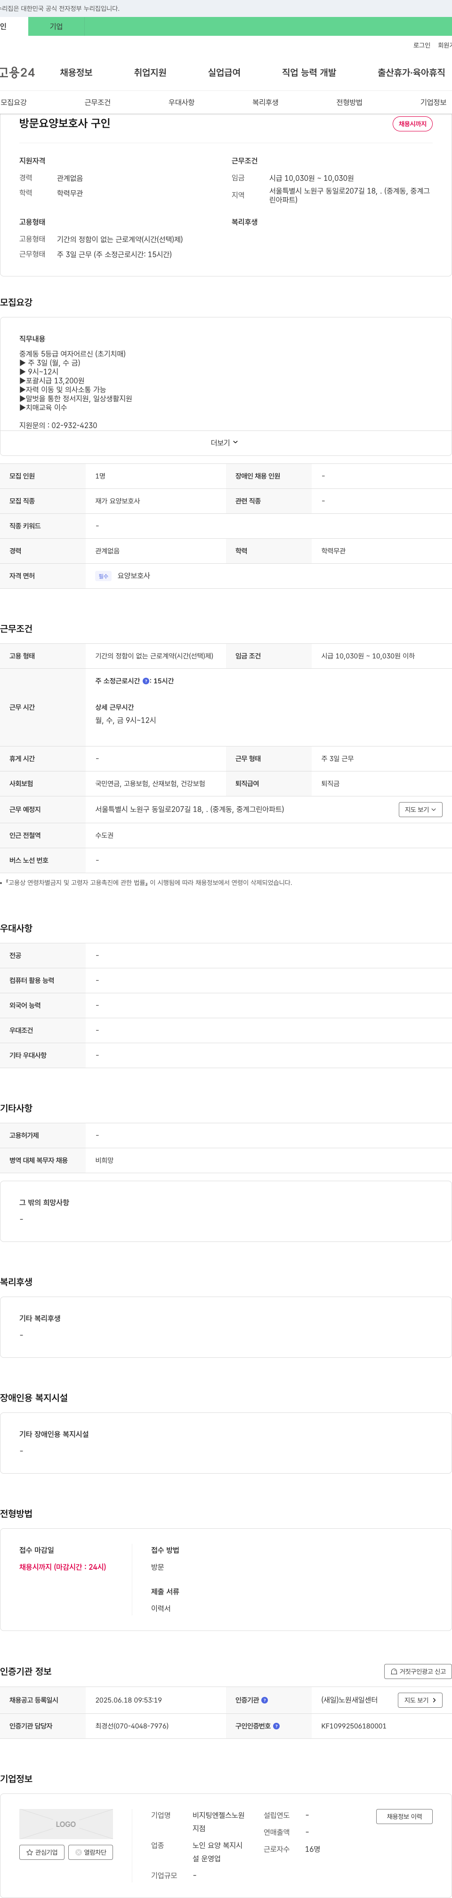
Task: Open the 직업 능력 개발 menu
Action: tap(309, 72)
